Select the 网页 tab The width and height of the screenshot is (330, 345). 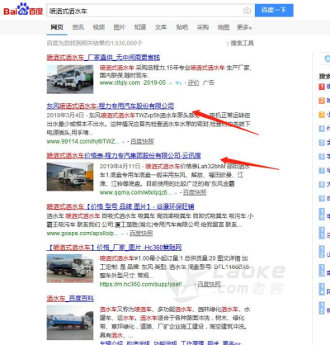tap(57, 27)
